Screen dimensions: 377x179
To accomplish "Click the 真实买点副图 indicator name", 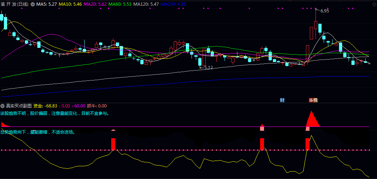I will point(19,106).
